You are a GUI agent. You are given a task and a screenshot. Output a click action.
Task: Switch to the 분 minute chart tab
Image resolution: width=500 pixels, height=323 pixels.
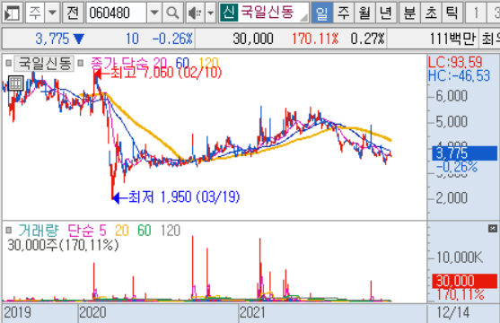tap(409, 13)
